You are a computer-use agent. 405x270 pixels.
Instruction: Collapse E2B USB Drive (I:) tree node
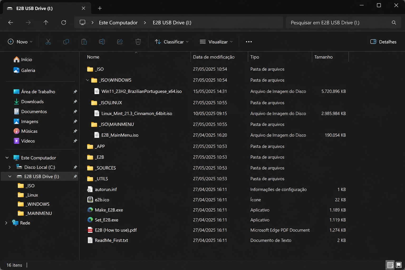point(10,176)
